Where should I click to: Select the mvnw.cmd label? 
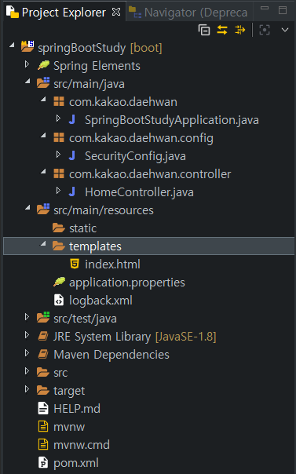click(x=82, y=445)
